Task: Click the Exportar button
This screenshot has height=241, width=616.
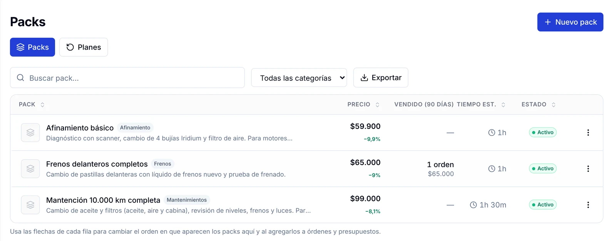Action: [381, 78]
